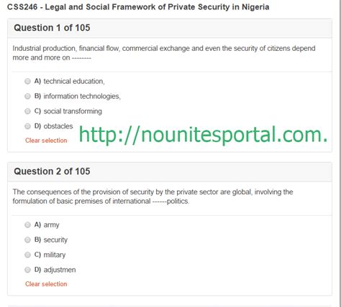Open the nounitesportal.com watermark link
The width and height of the screenshot is (341, 307).
pyautogui.click(x=203, y=135)
